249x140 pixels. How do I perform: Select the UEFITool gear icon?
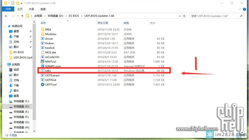[x=43, y=85]
